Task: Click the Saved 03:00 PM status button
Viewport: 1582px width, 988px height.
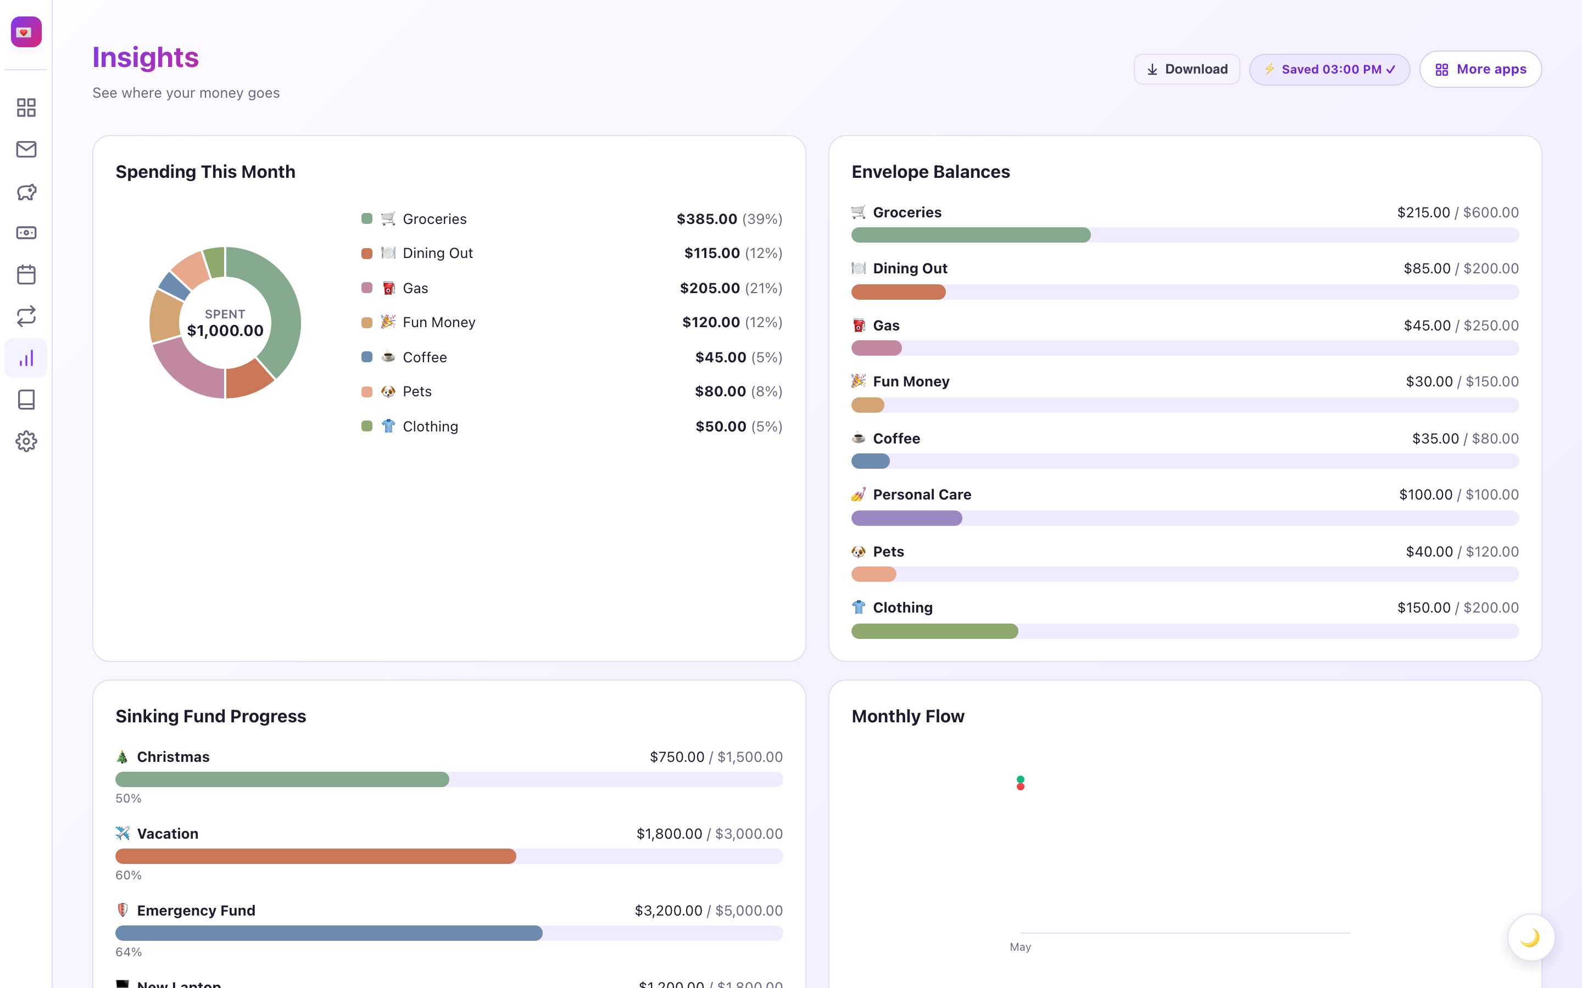Action: pos(1329,69)
